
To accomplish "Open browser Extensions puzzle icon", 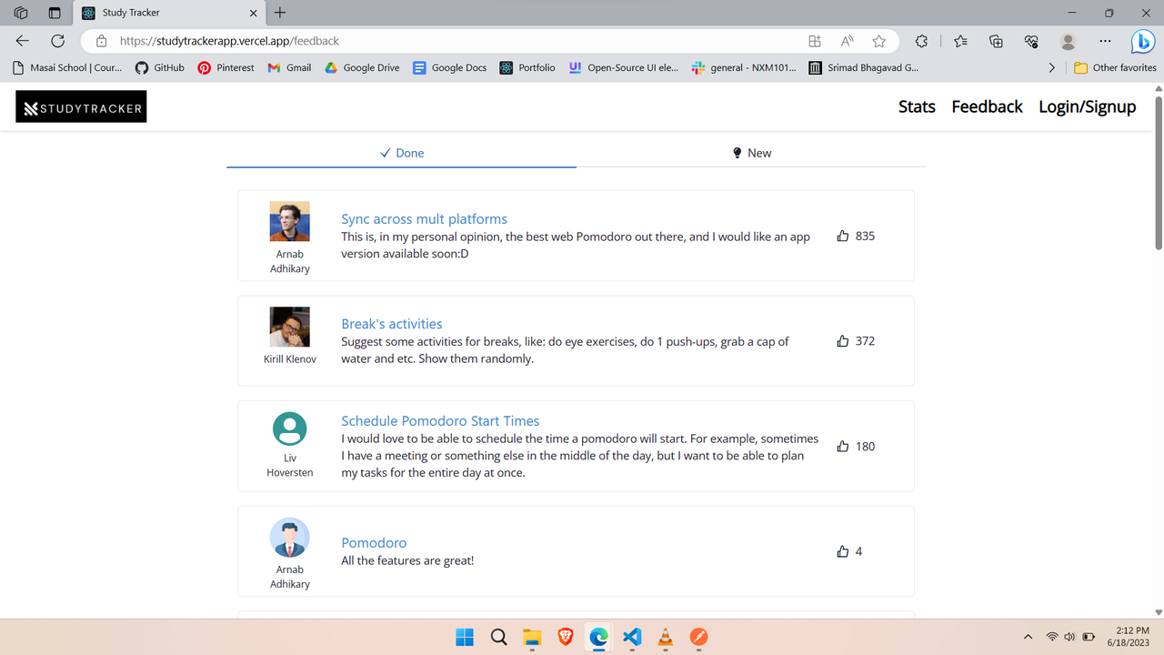I will tap(921, 41).
